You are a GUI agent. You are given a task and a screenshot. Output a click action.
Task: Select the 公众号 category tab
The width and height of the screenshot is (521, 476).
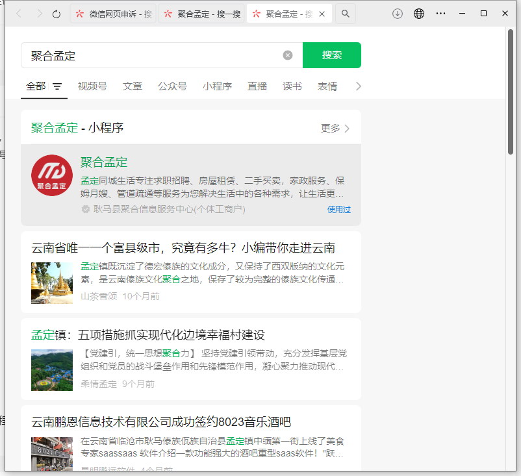coord(172,86)
